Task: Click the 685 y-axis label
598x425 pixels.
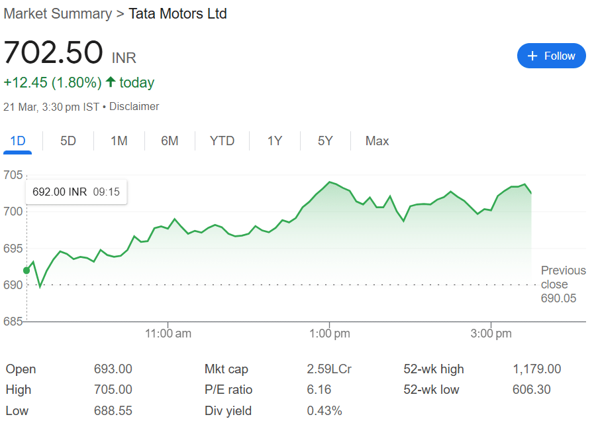Action: [13, 322]
